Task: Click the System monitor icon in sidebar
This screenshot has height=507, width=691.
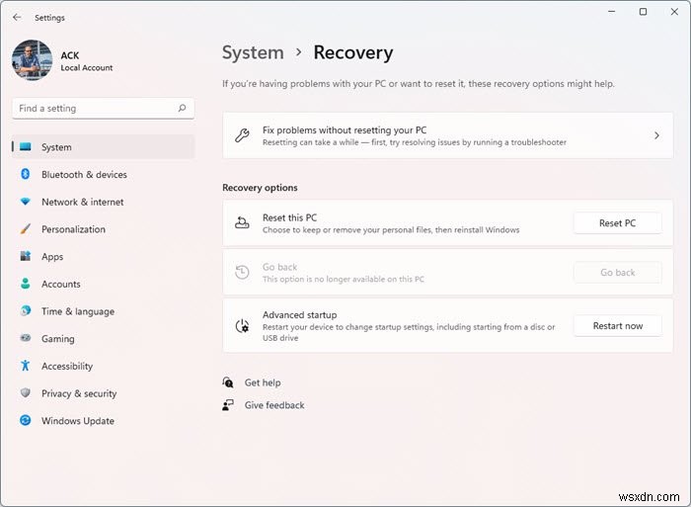Action: point(26,146)
